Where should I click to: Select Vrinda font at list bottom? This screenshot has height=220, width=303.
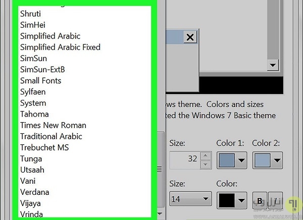84,213
